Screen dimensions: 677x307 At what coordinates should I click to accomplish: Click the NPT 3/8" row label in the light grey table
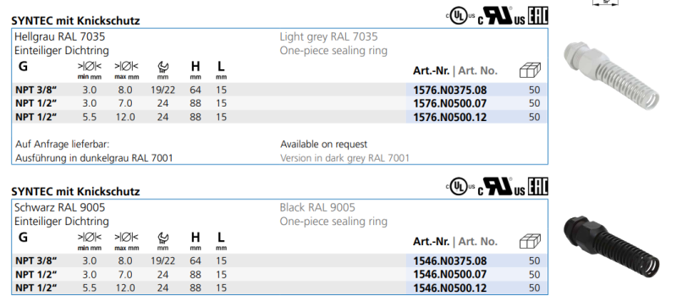coord(36,90)
